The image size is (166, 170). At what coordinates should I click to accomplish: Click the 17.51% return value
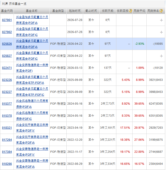tap(125, 128)
